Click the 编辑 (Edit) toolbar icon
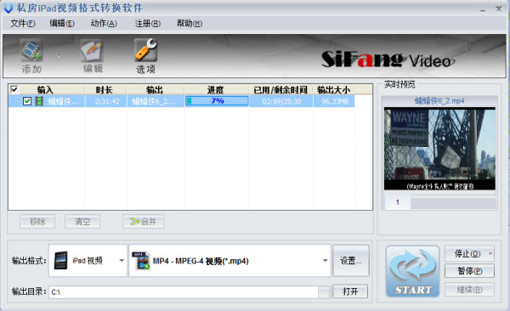Image resolution: width=510 pixels, height=311 pixels. tap(93, 50)
